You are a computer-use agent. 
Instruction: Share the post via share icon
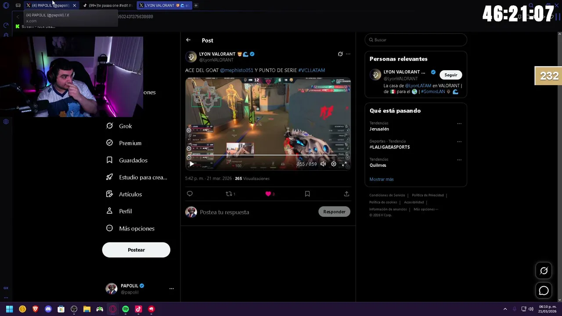(346, 194)
